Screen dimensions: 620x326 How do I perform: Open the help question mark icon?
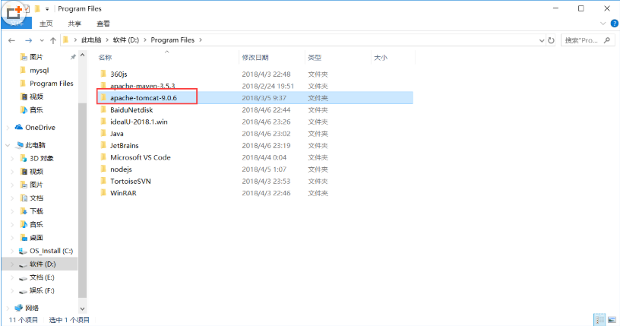point(615,24)
